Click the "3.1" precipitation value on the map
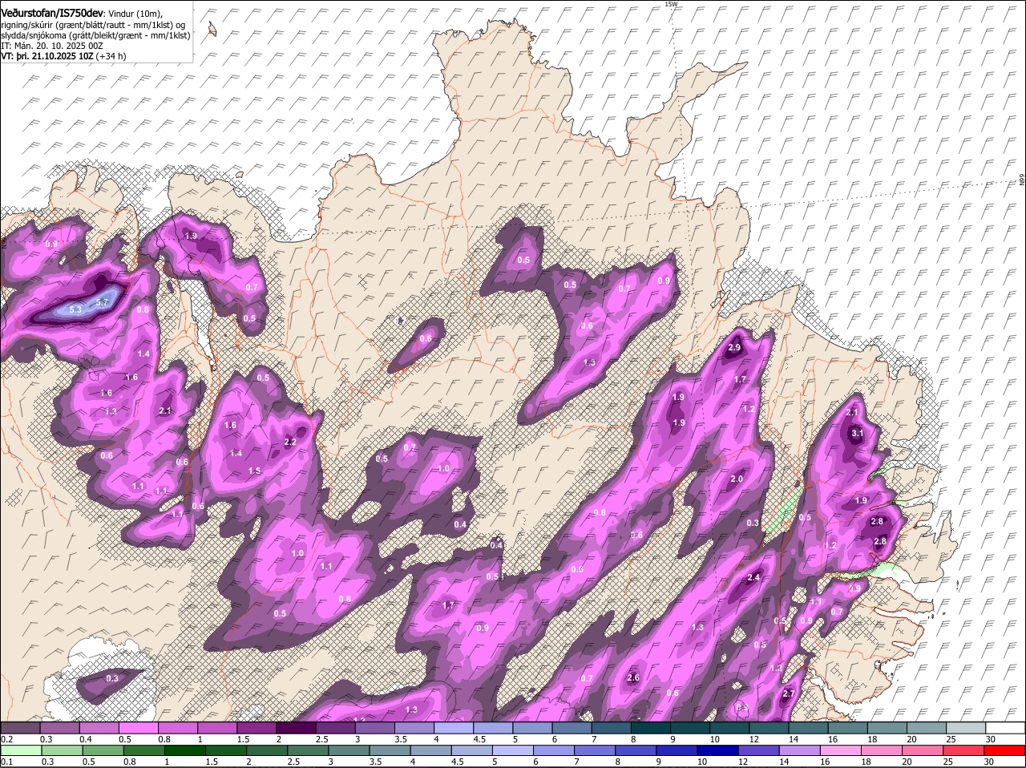Screen dimensions: 1026x768 858,433
